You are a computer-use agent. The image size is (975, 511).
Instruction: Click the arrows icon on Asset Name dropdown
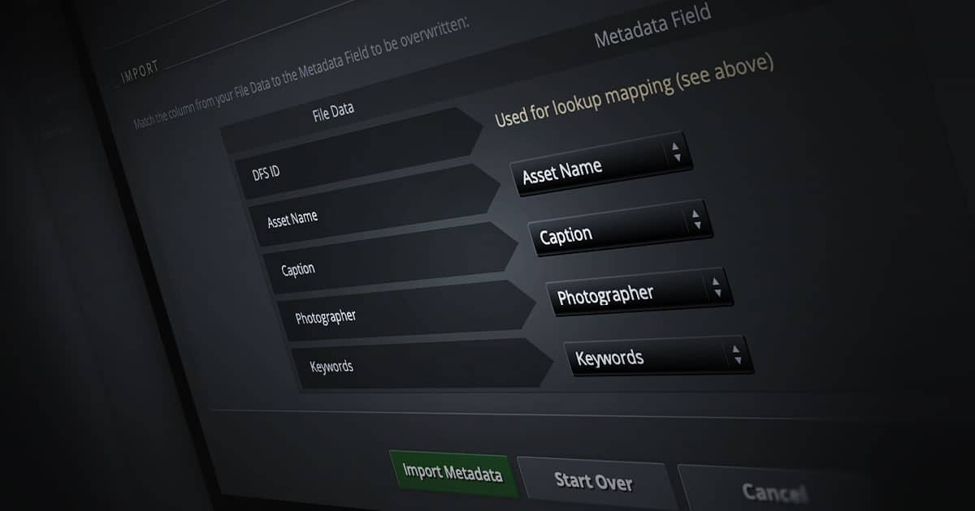676,152
